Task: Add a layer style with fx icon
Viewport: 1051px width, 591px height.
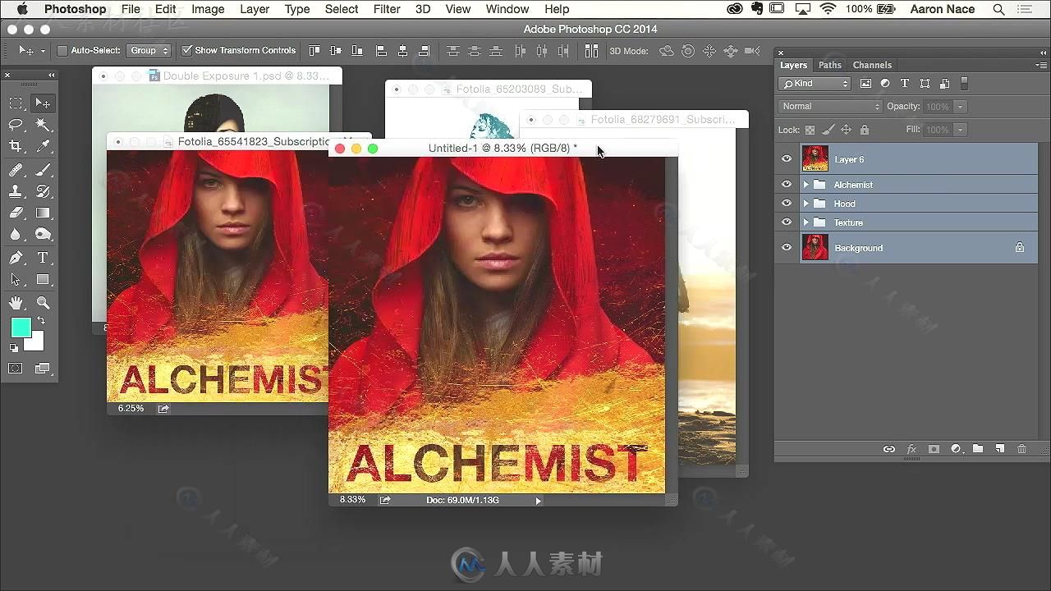Action: (911, 449)
